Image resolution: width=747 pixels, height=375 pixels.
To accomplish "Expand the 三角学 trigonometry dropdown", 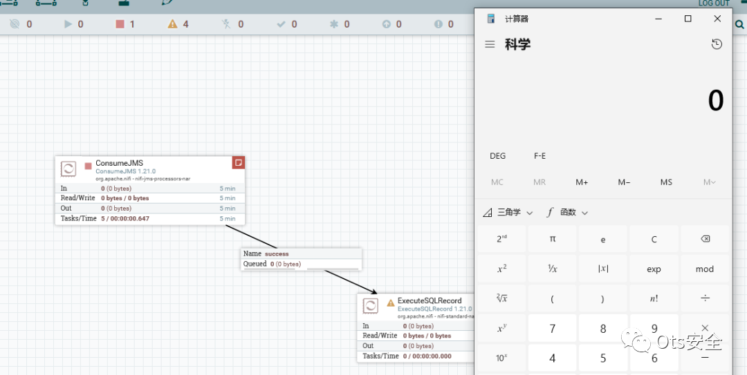I will click(x=508, y=213).
